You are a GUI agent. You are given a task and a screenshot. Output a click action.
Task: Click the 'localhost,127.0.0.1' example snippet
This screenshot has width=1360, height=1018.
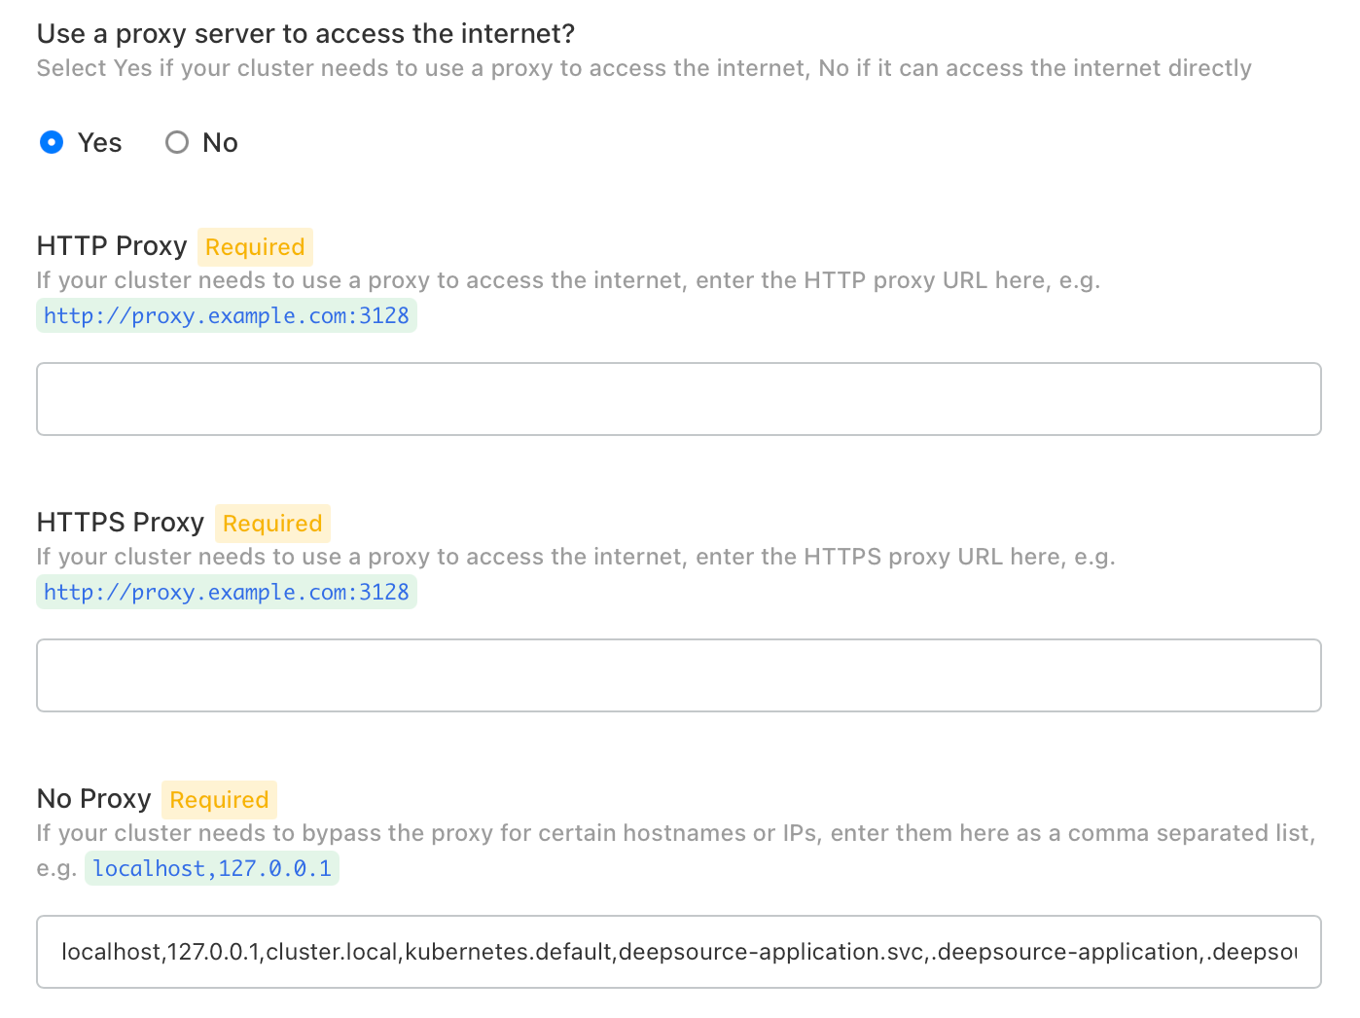[212, 868]
